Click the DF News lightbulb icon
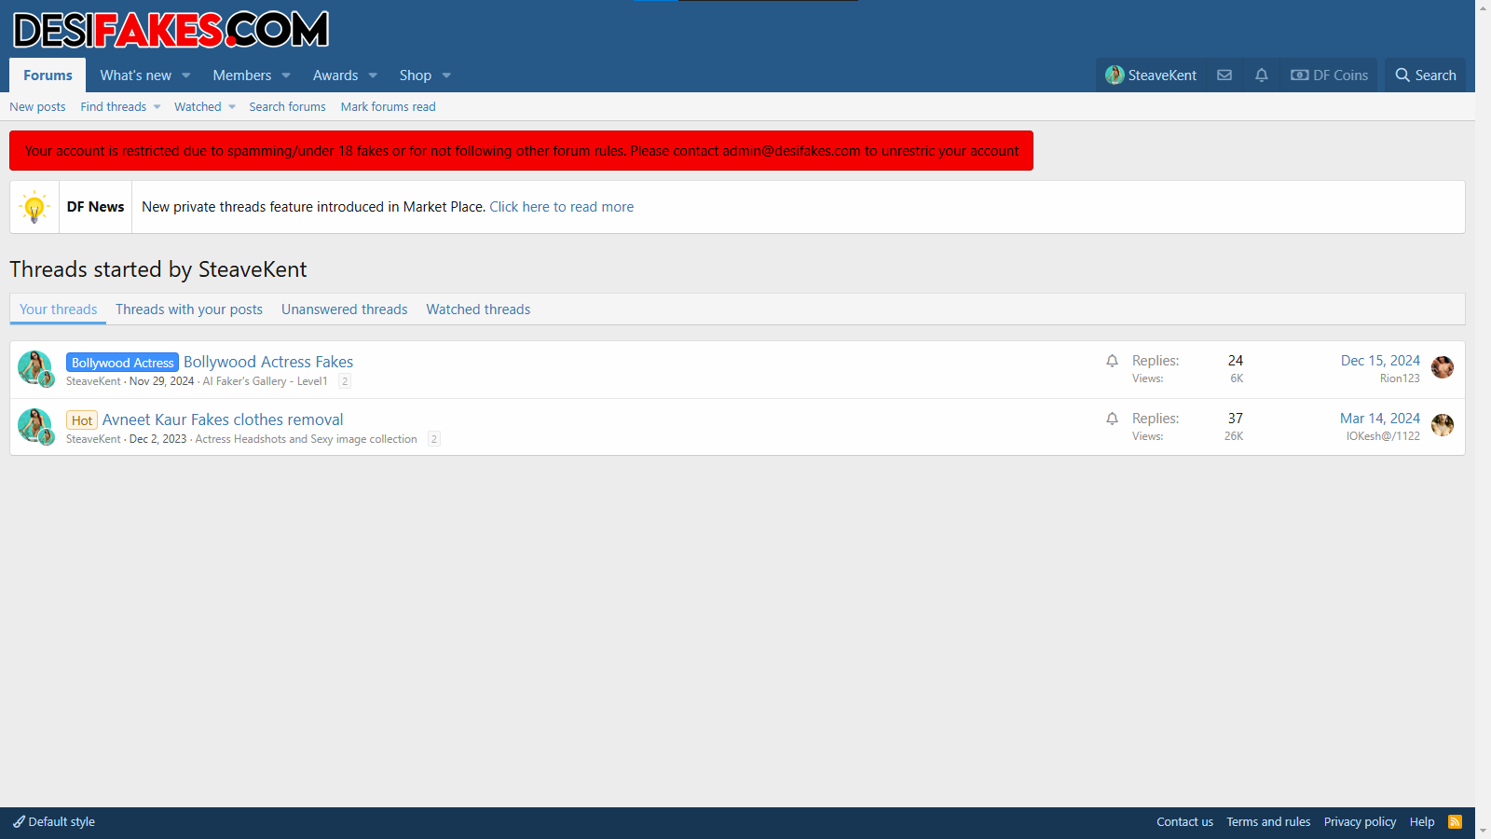Viewport: 1491px width, 839px height. tap(34, 207)
